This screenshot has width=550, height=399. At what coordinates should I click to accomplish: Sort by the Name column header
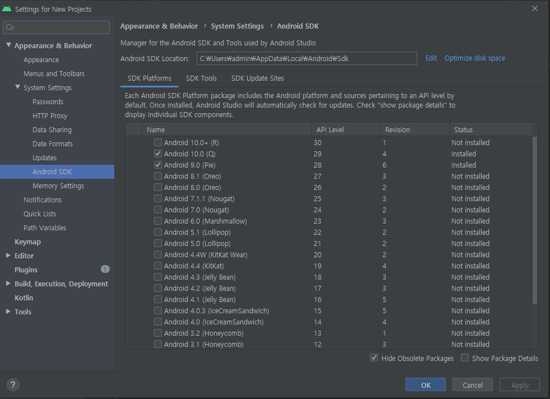[x=227, y=129]
